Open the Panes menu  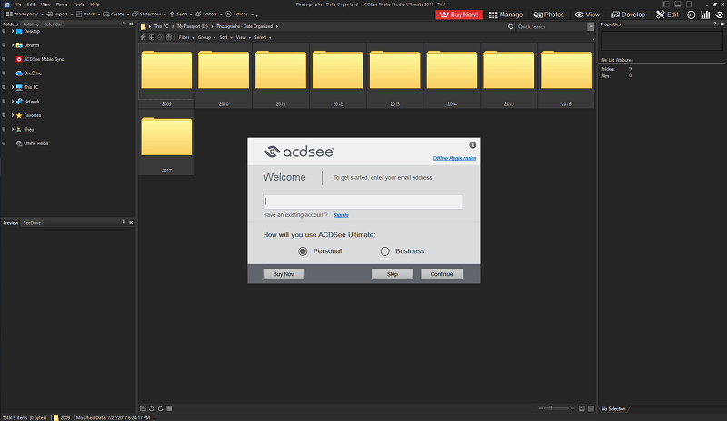tap(62, 5)
